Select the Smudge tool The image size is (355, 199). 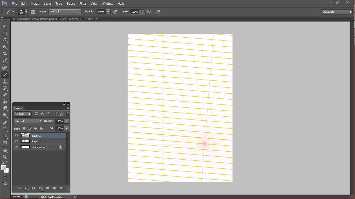[x=5, y=108]
